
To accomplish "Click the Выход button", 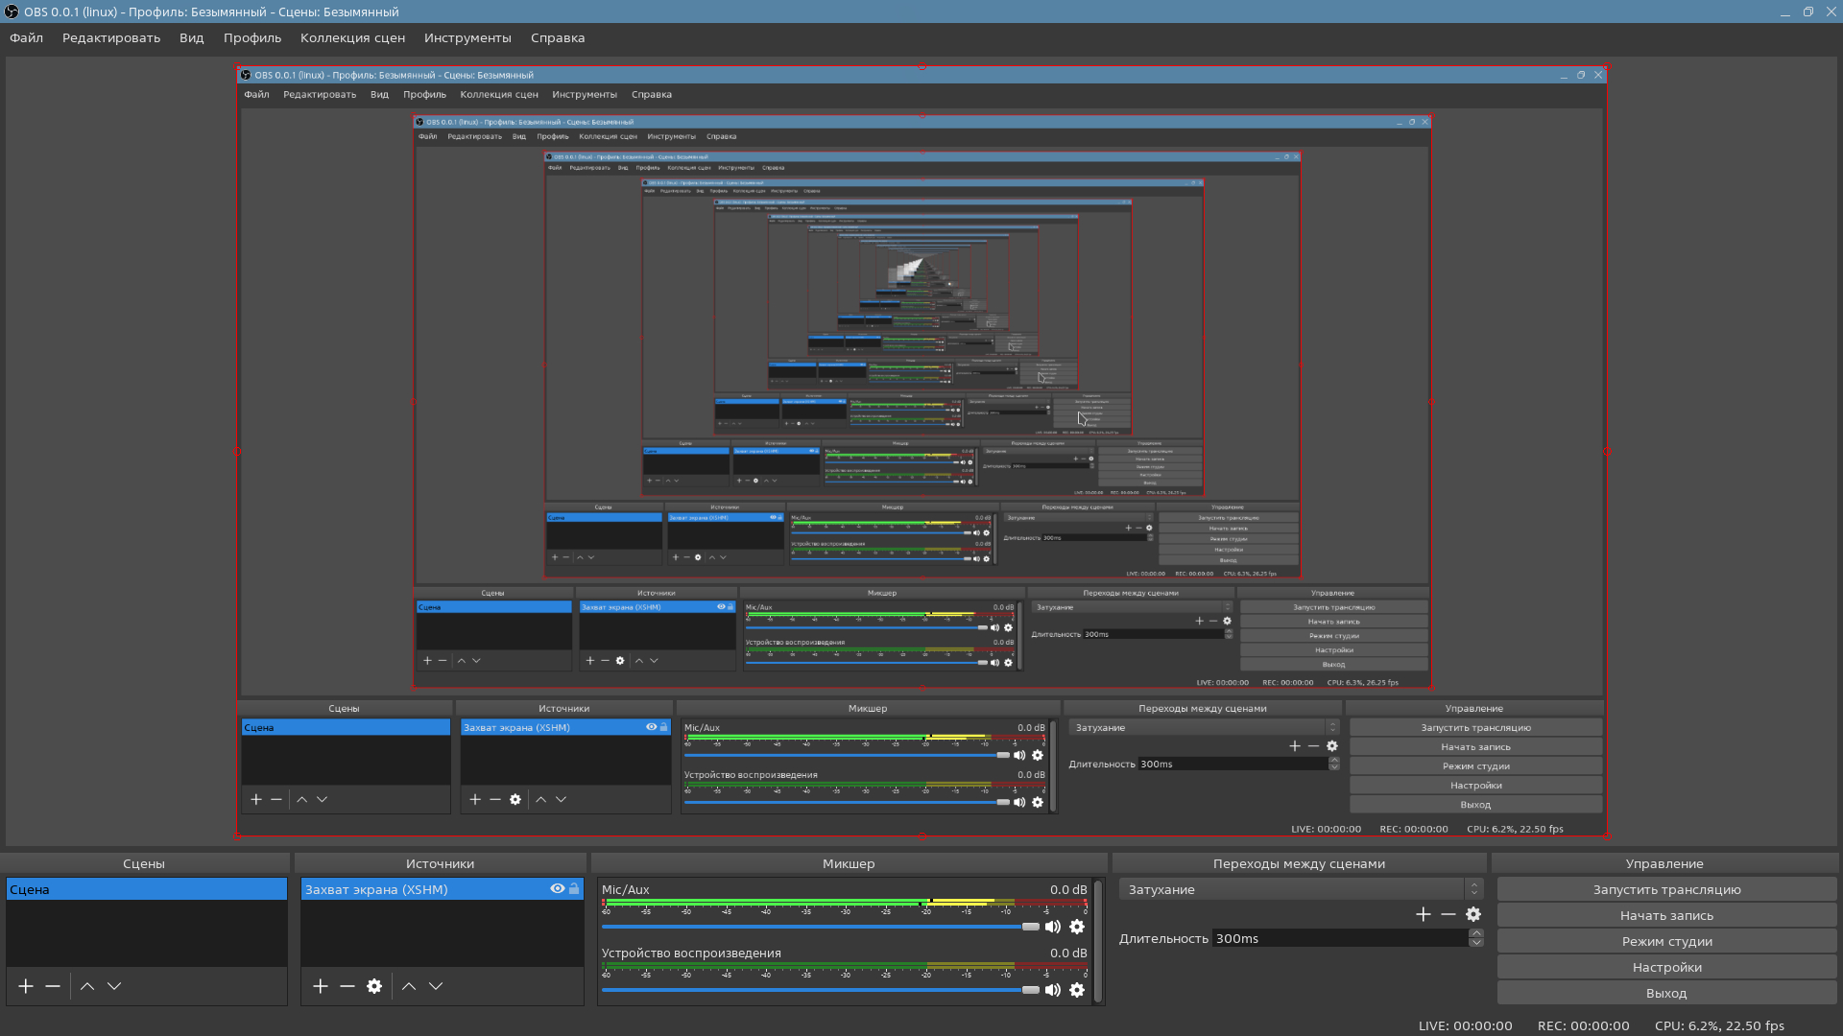I will click(1666, 993).
